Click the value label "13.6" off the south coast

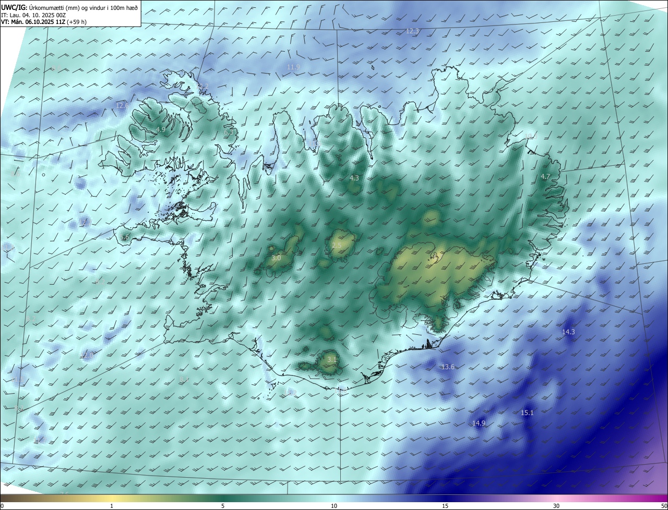(448, 367)
